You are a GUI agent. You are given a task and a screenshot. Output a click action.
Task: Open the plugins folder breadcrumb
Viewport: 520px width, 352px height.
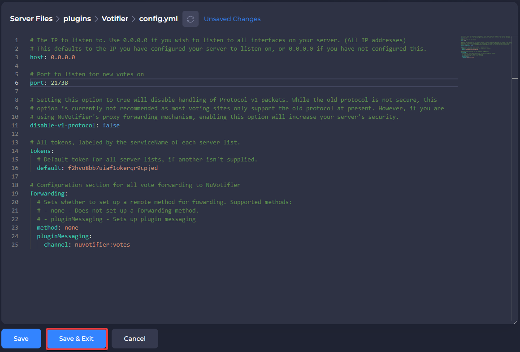pyautogui.click(x=77, y=18)
